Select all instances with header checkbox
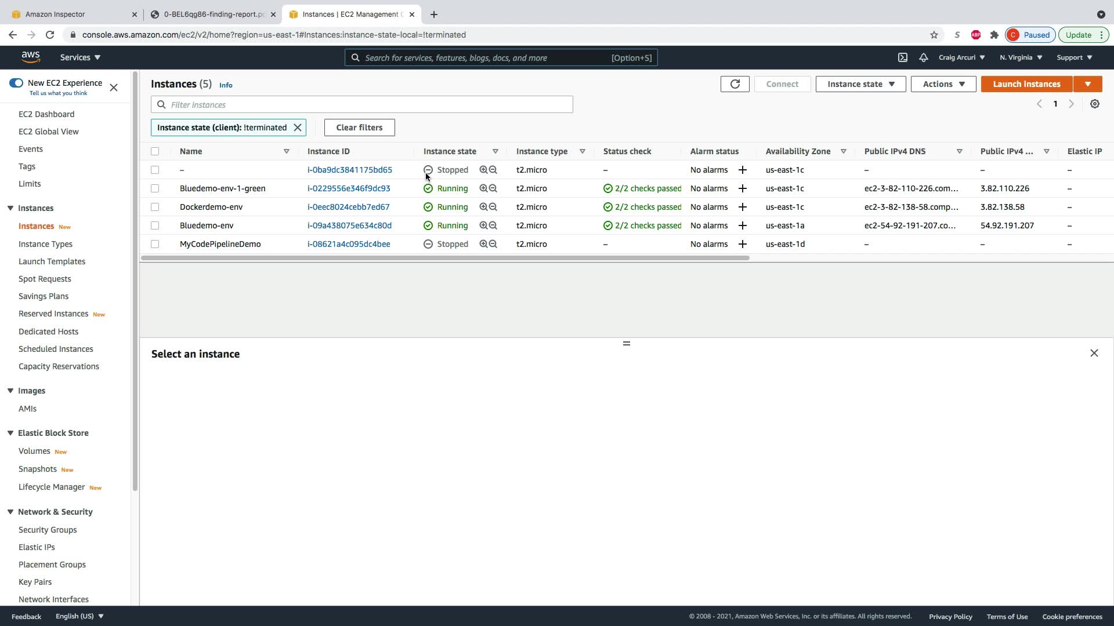 click(155, 151)
